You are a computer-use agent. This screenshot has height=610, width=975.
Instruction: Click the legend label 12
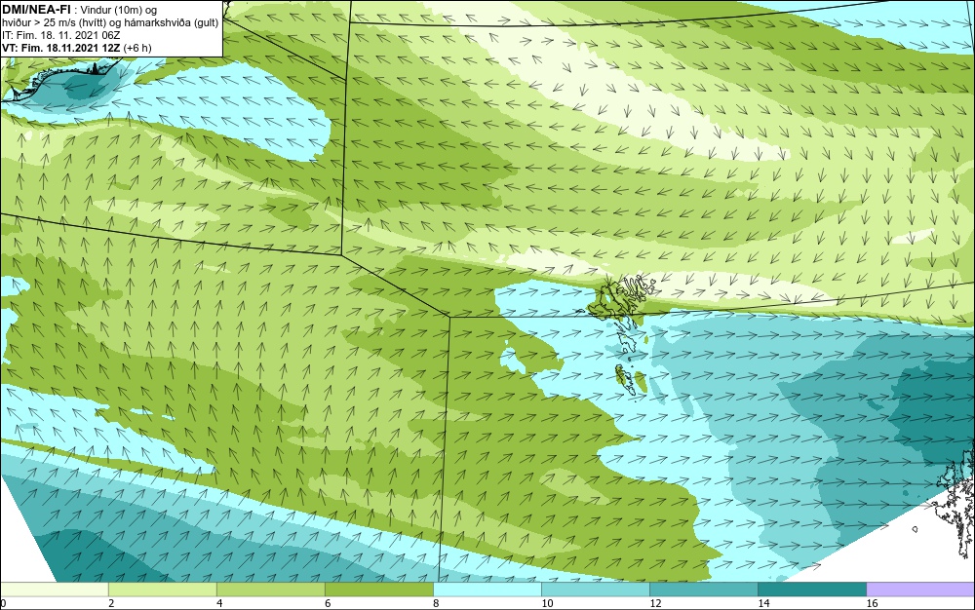tap(655, 603)
